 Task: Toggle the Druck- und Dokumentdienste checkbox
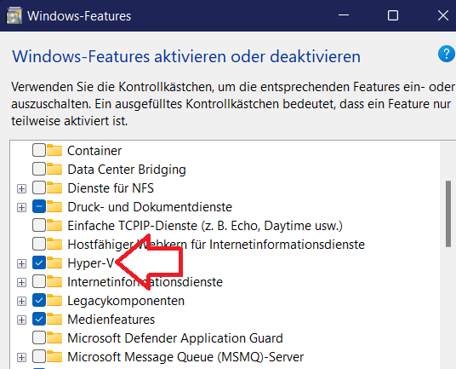(39, 206)
